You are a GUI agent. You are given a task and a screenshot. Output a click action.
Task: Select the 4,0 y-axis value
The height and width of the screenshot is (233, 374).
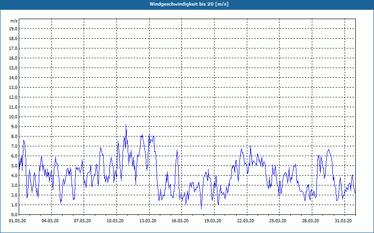pos(14,176)
